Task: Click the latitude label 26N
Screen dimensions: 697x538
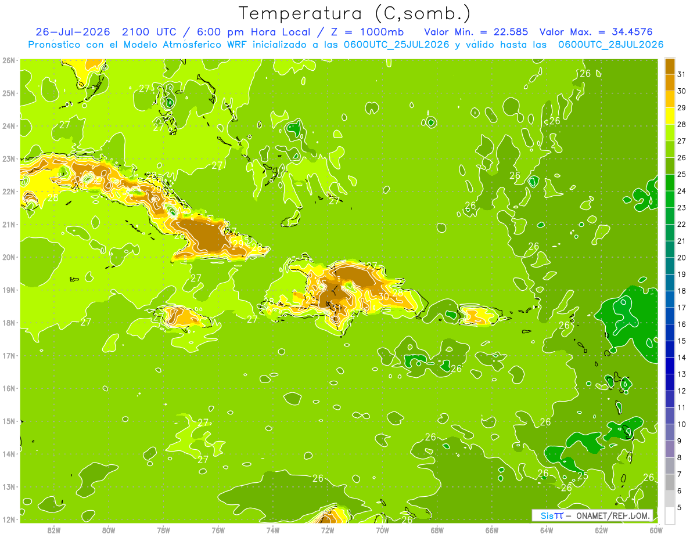Action: click(9, 60)
